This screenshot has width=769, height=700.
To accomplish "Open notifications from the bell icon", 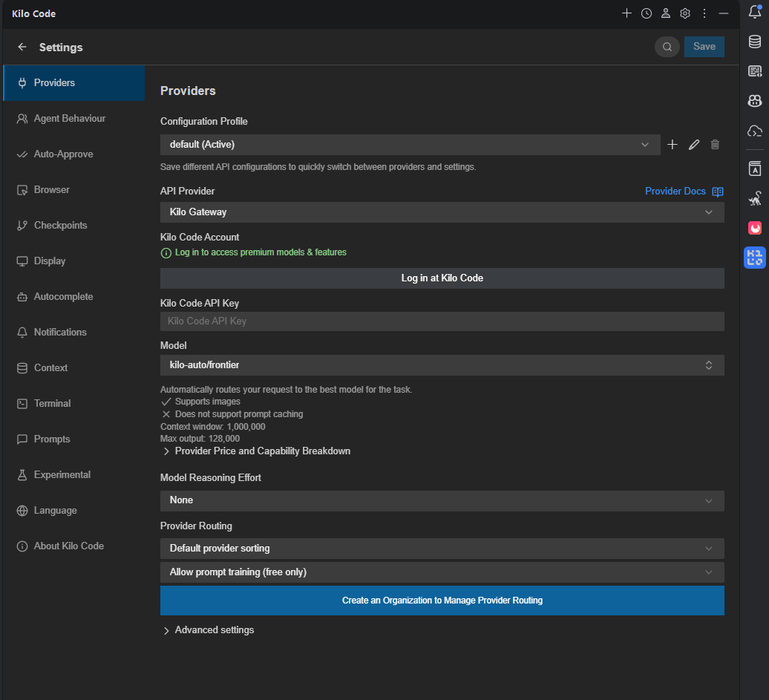I will [755, 13].
